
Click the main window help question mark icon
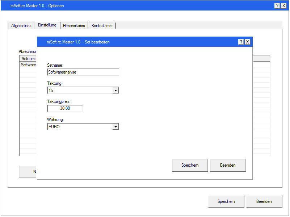point(277,5)
